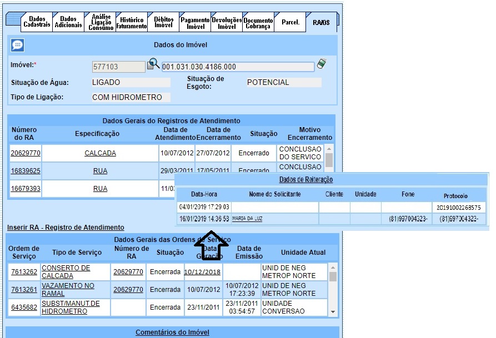Switch to the Dados Cadastrais tab
Screen dimensions: 496x338
(x=37, y=22)
